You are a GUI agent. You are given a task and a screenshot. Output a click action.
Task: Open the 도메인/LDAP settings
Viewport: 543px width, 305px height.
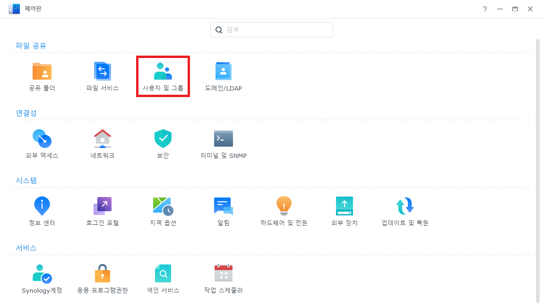click(224, 72)
